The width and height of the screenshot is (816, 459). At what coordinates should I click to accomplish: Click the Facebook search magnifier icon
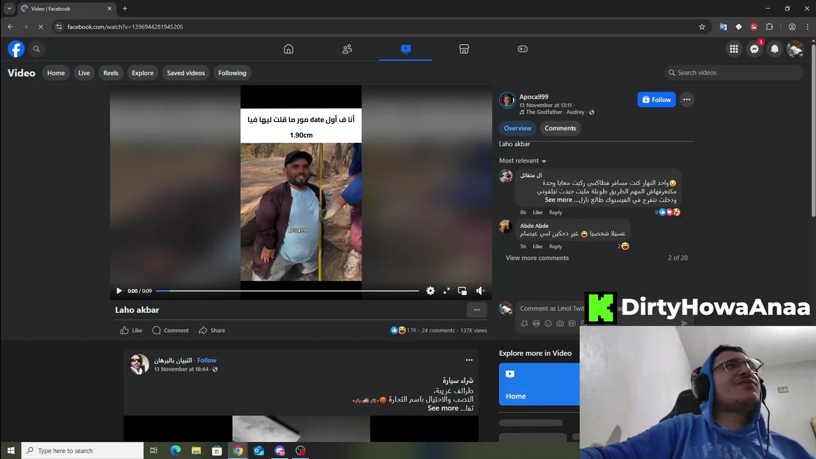(x=36, y=49)
